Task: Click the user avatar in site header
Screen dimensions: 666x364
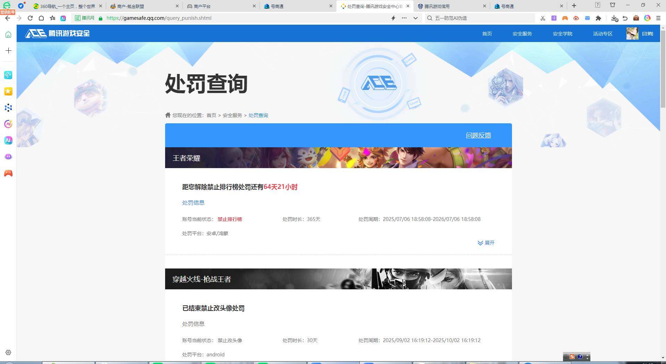Action: point(632,33)
